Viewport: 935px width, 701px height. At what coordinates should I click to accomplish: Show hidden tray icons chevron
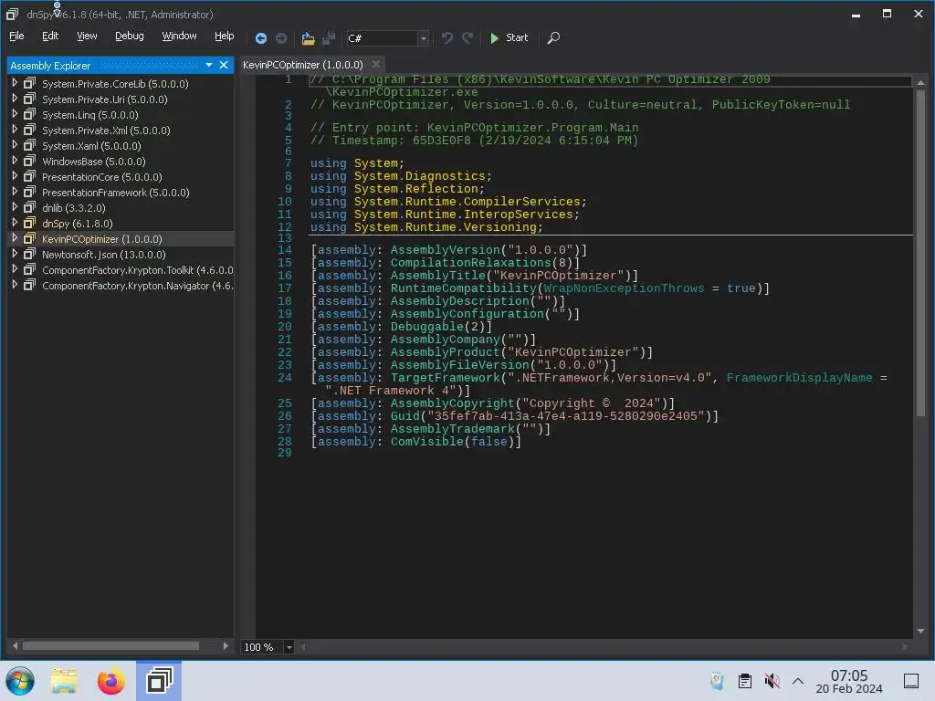pos(798,681)
